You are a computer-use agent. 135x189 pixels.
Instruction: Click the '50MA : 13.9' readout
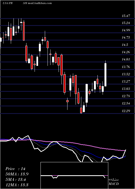coord(17,174)
